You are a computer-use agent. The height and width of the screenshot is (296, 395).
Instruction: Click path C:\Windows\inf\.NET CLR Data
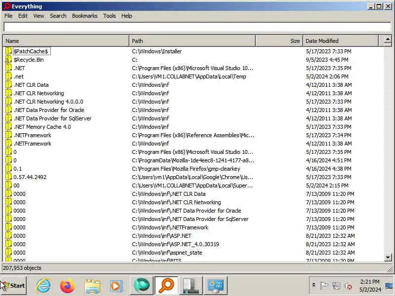coord(168,194)
